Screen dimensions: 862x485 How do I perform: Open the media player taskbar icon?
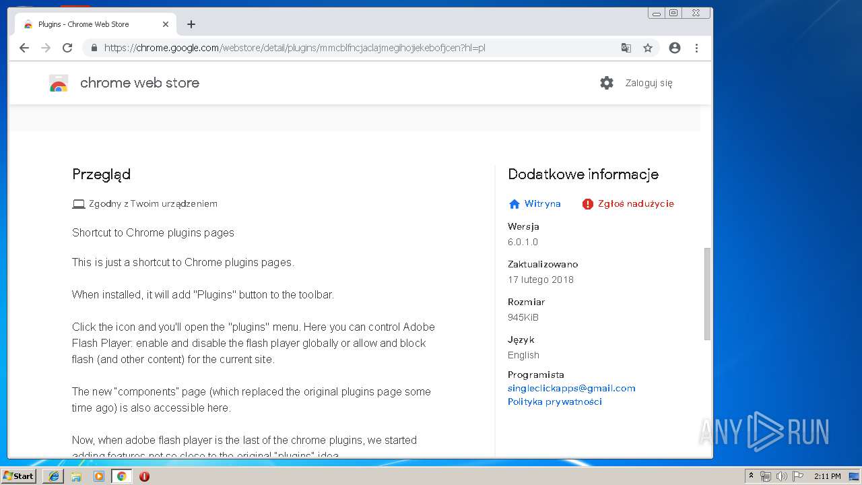coord(99,476)
